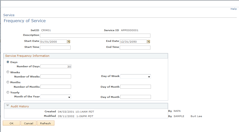
Task: Click the Service breadcrumb heading
Action: pos(9,15)
